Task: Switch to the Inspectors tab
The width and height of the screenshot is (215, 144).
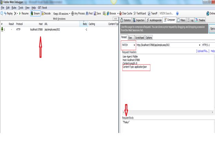Action: [x=139, y=20]
